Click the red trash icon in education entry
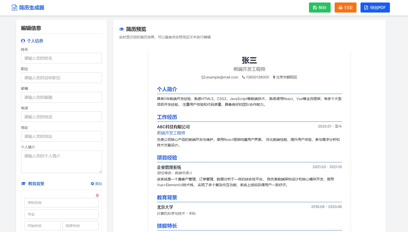Image resolution: width=408 pixels, height=232 pixels. click(97, 195)
